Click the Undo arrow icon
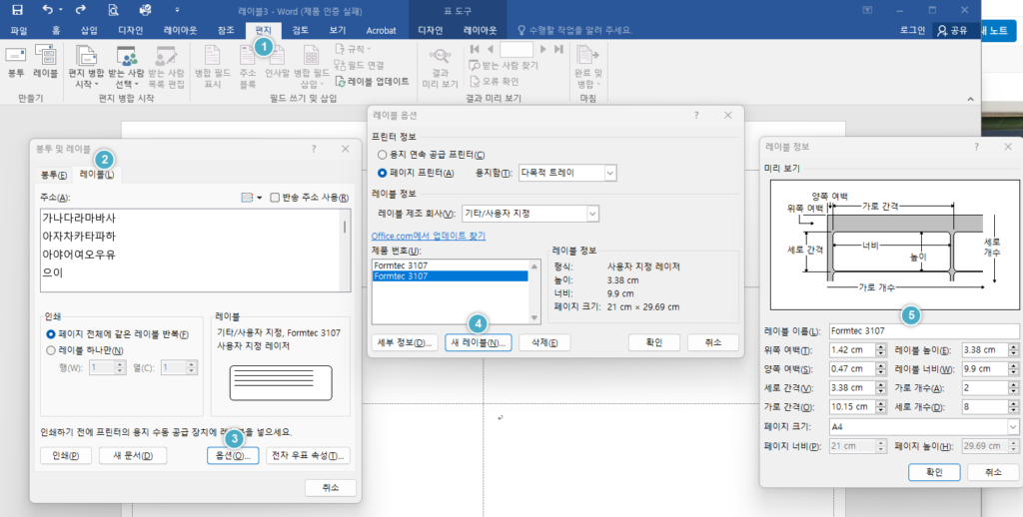 [x=48, y=10]
